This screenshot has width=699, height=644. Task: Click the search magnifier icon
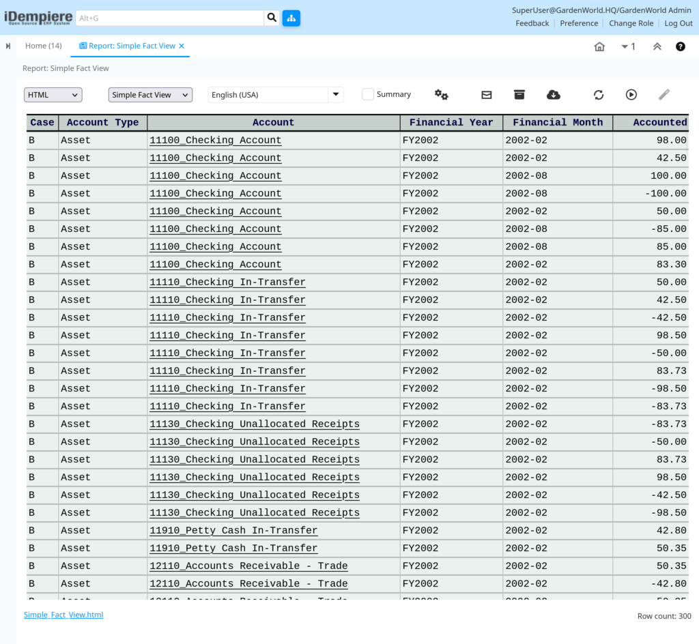click(x=272, y=18)
